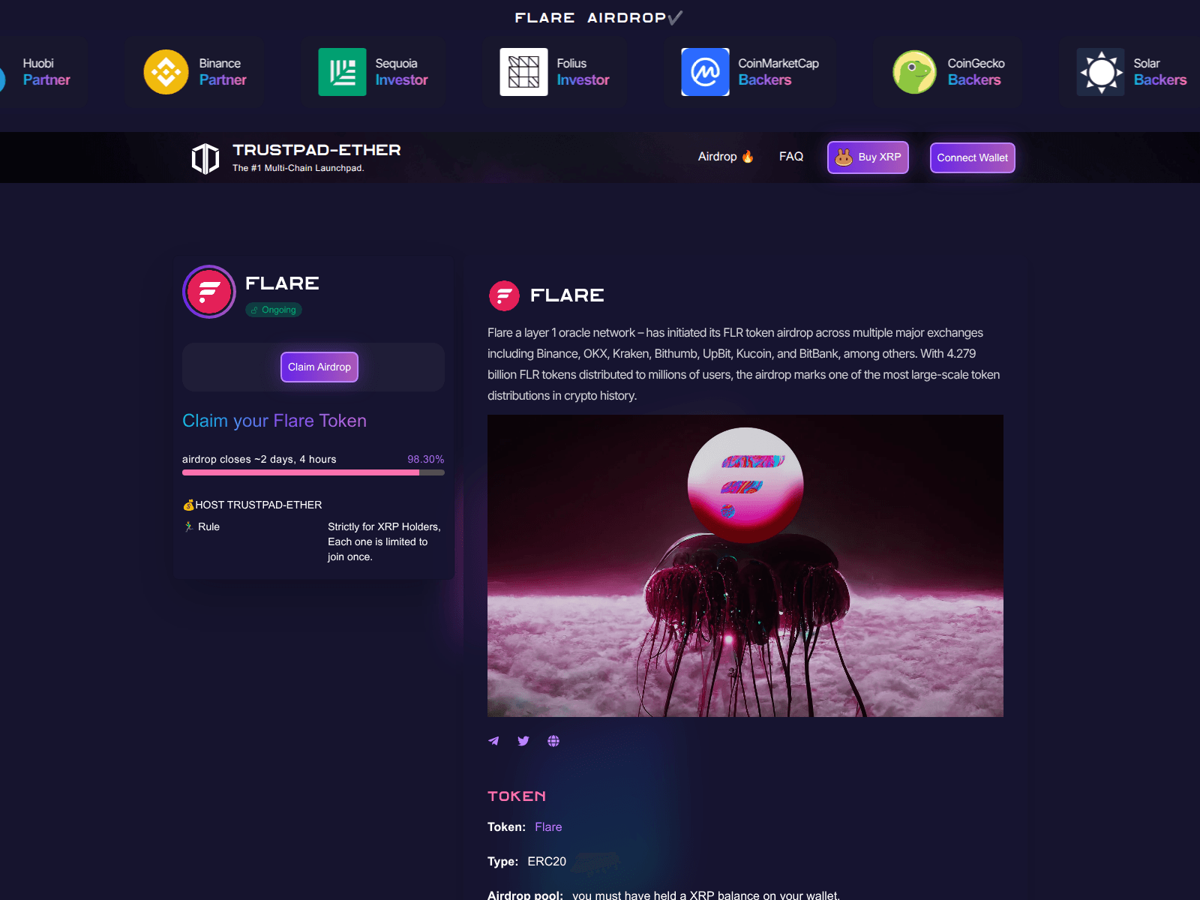
Task: Click the CoinGecko Backers card text
Action: click(x=976, y=72)
